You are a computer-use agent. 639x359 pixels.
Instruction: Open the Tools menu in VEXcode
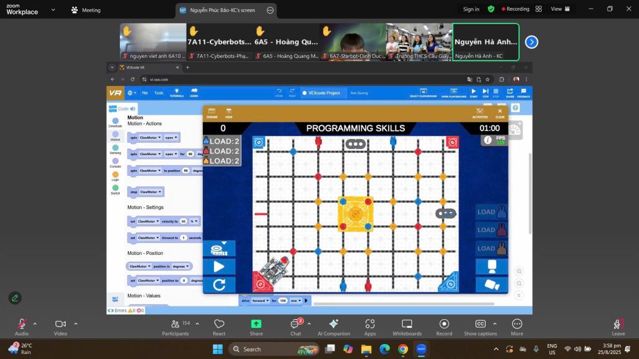pyautogui.click(x=159, y=93)
